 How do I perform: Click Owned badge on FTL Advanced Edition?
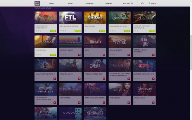78,31
